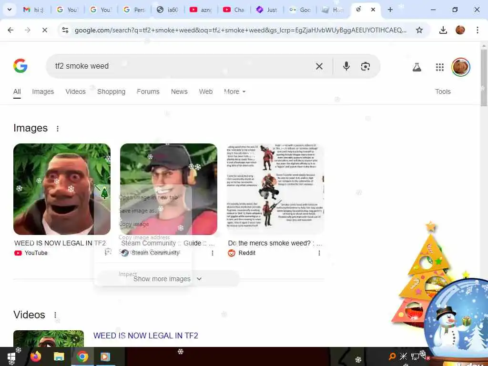Stop loading the page

[44, 30]
